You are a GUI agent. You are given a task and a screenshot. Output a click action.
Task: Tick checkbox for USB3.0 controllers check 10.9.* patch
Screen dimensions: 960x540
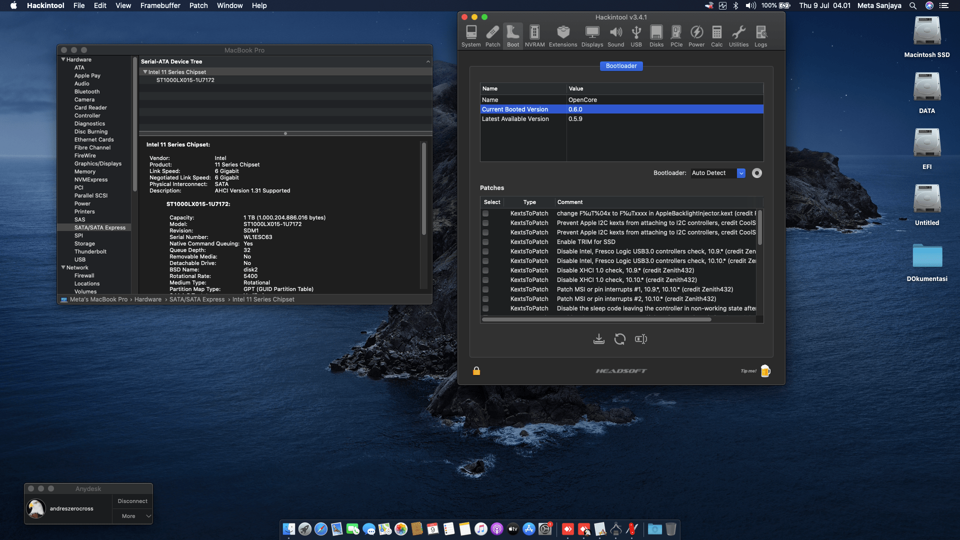tap(485, 251)
